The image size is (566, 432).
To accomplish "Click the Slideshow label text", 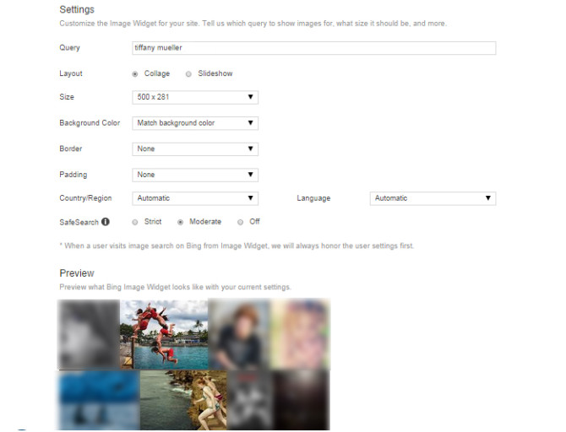I will pyautogui.click(x=215, y=73).
